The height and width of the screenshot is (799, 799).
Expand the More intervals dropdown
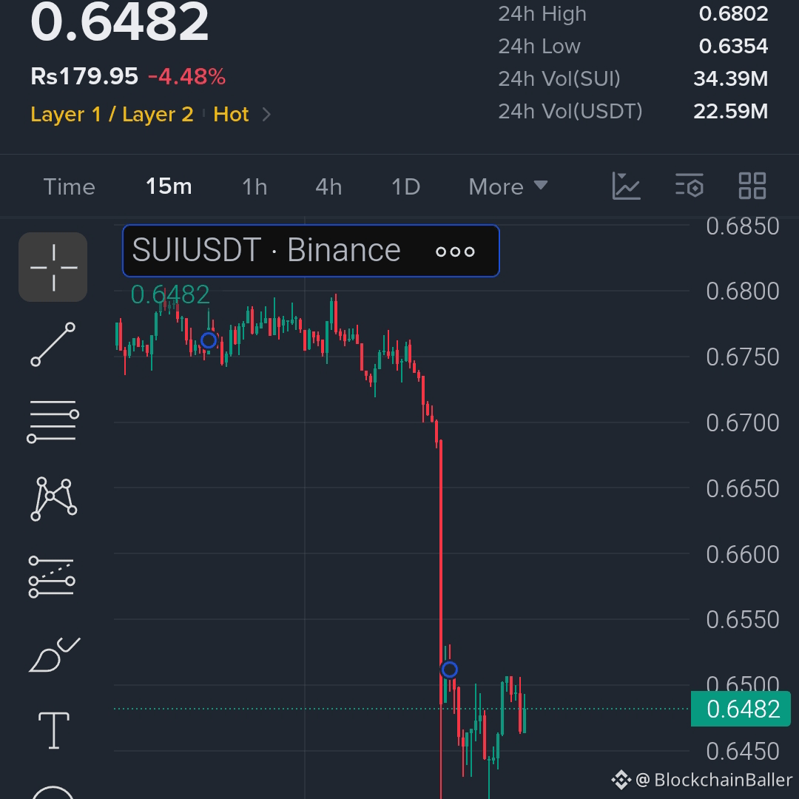pyautogui.click(x=508, y=187)
